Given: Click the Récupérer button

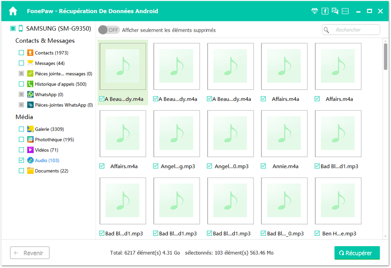Looking at the screenshot, I should (x=357, y=253).
